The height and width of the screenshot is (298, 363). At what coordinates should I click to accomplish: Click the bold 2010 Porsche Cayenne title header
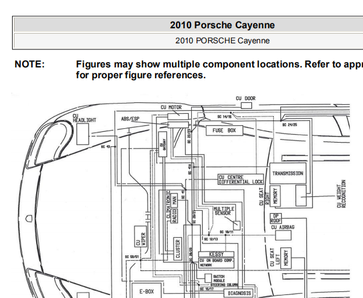pos(222,25)
